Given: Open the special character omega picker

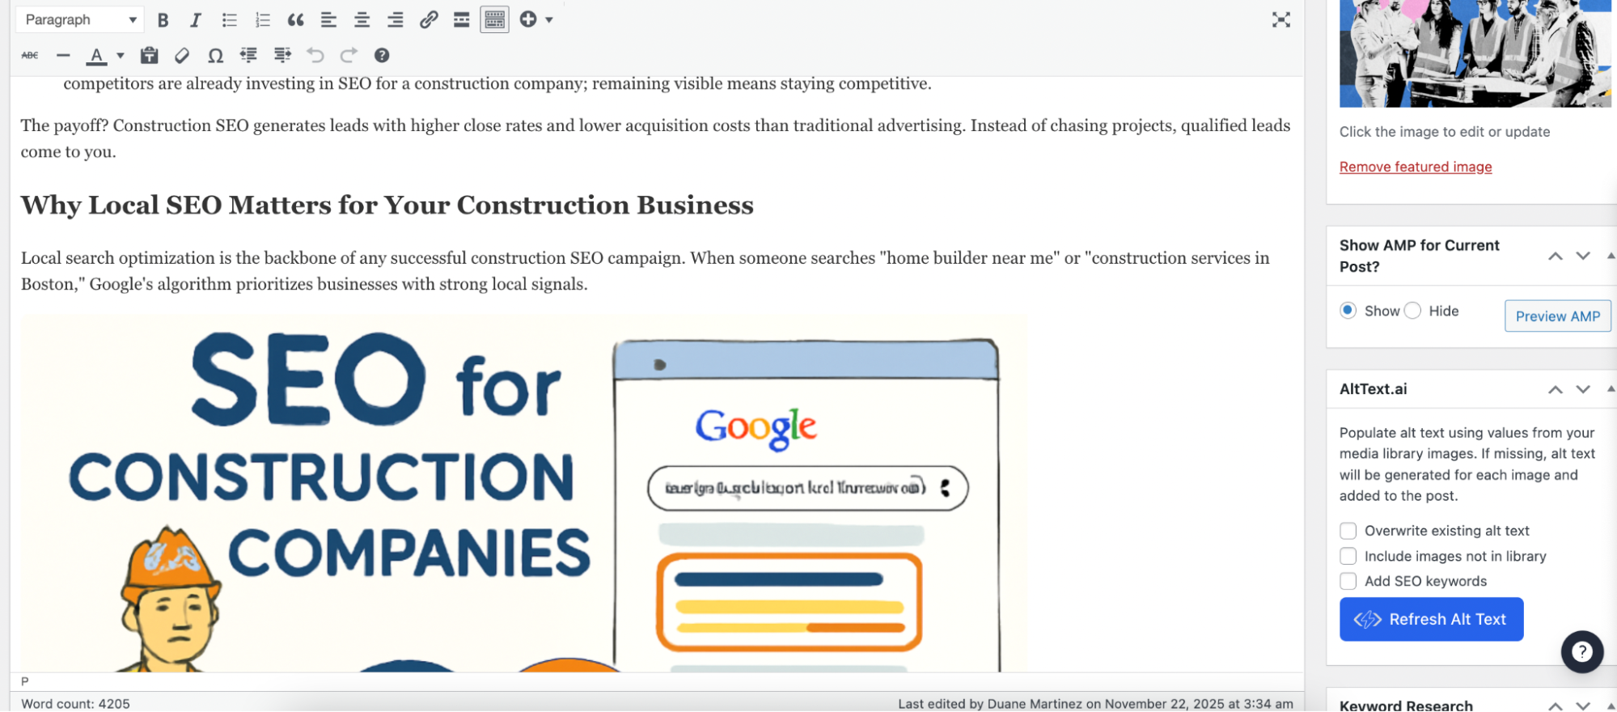Looking at the screenshot, I should point(215,55).
